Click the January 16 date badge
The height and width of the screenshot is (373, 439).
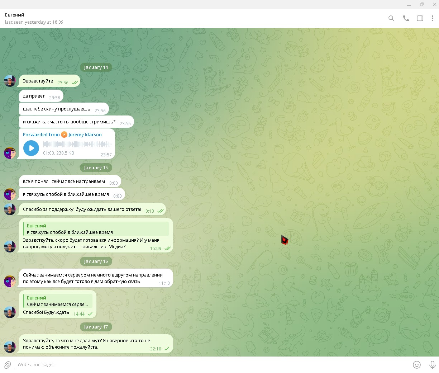96,261
